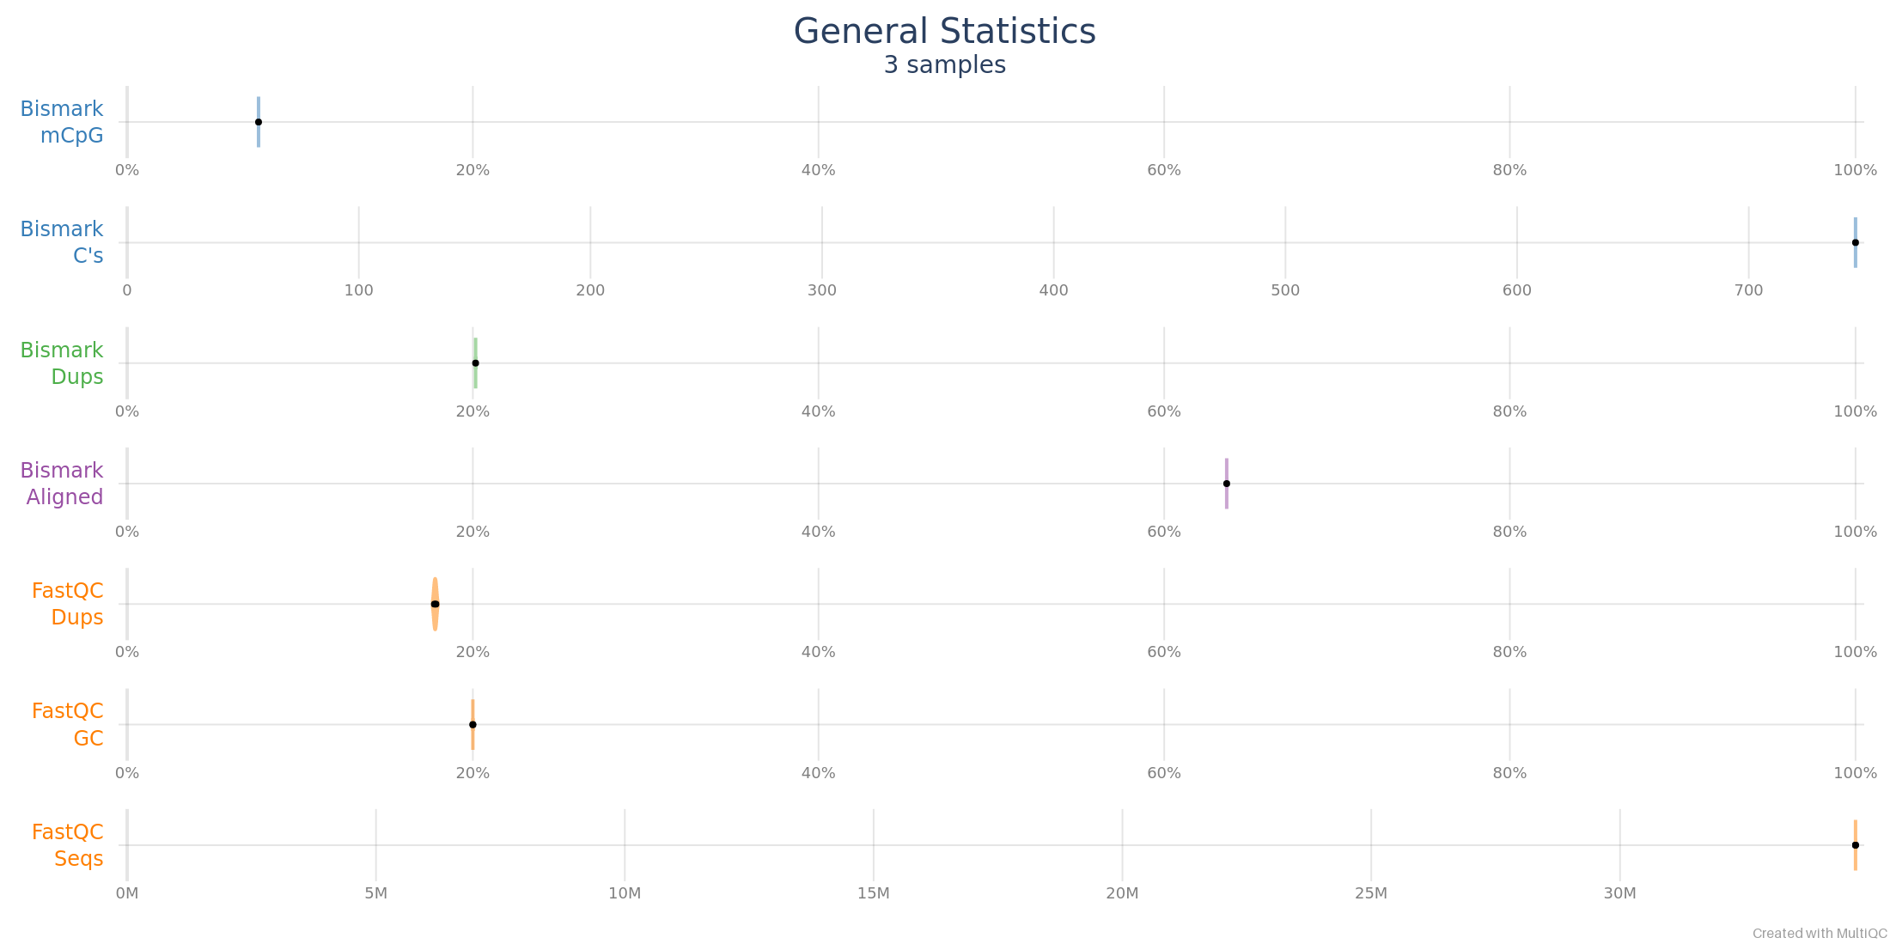Click the 3 samples subtitle
Image resolution: width=1890 pixels, height=950 pixels.
[944, 65]
